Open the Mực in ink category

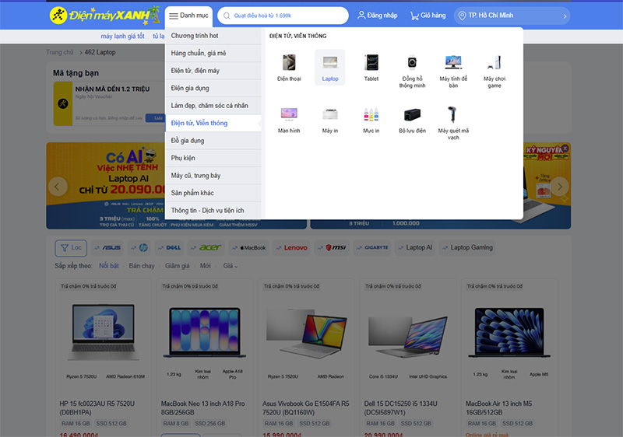pos(371,120)
